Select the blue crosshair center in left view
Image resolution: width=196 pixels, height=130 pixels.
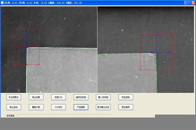click(x=26, y=47)
